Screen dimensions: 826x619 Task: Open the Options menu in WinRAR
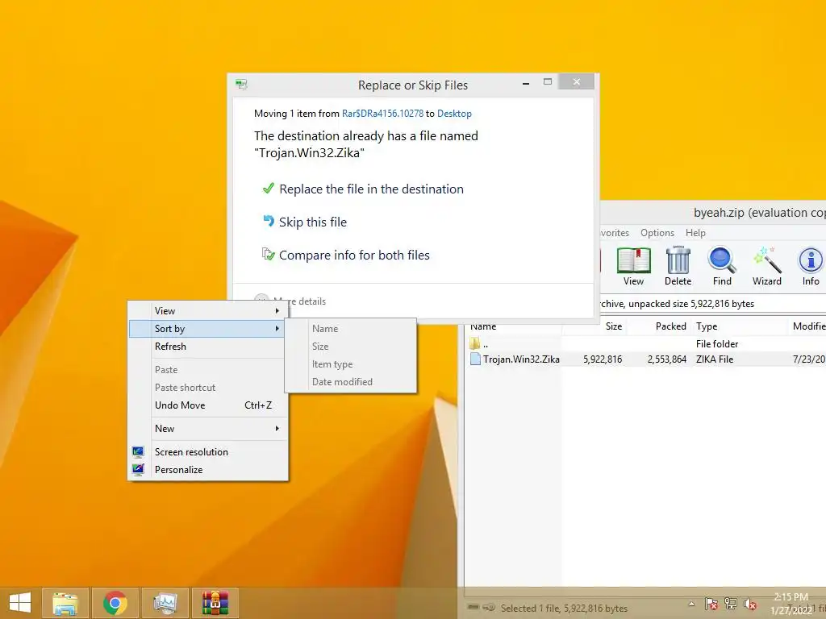point(657,233)
